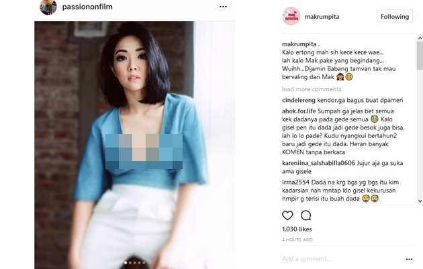Visit cindelereng commenter profile
This screenshot has height=269, width=423.
[x=298, y=100]
